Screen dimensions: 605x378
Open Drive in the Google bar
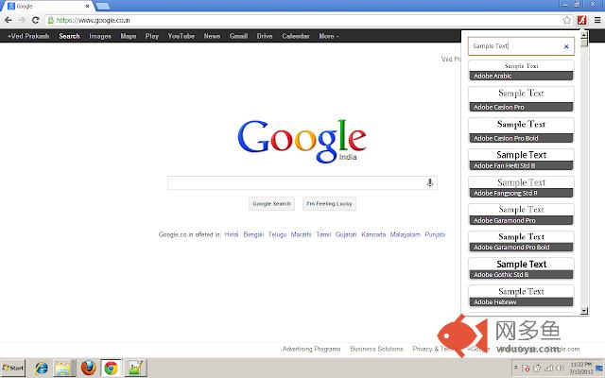tap(265, 36)
